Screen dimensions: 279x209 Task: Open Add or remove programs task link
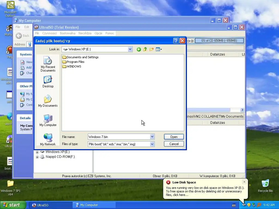tap(26, 67)
